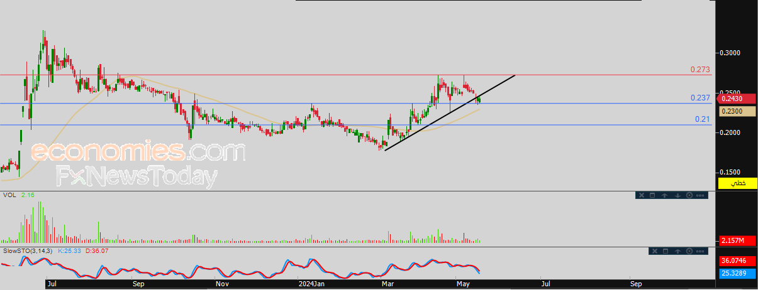
Task: Select the 0.237 support line label
Action: [x=700, y=98]
